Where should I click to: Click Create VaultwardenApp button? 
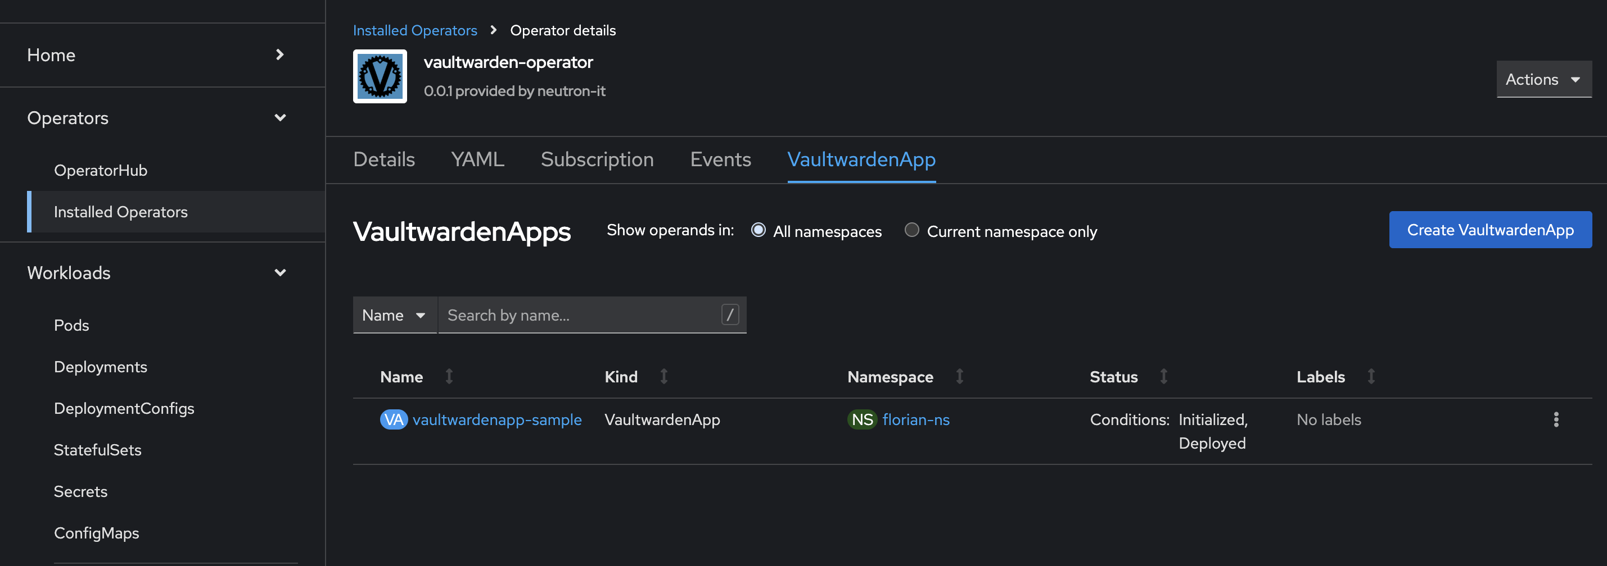(x=1491, y=230)
